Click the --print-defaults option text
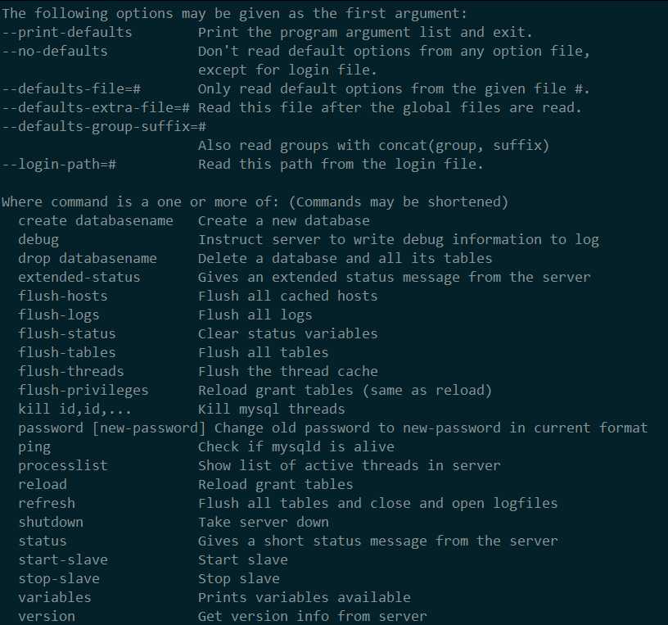Screen dimensions: 668x625 click(67, 33)
